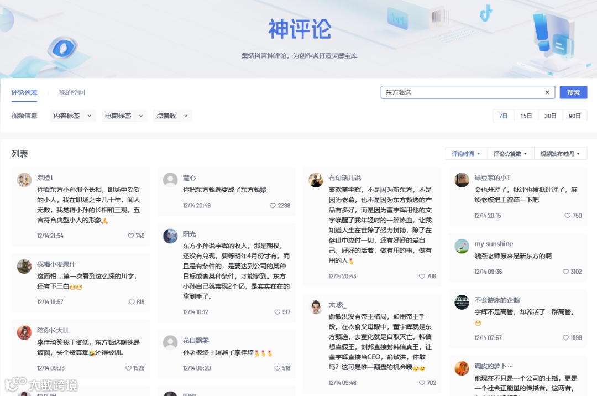Open 调皮的萝卜～ user avatar

[x=462, y=368]
